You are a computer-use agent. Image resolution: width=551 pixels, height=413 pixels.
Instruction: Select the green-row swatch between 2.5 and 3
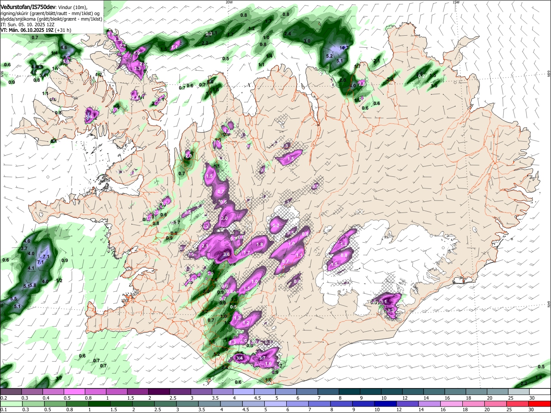pyautogui.click(x=166, y=404)
